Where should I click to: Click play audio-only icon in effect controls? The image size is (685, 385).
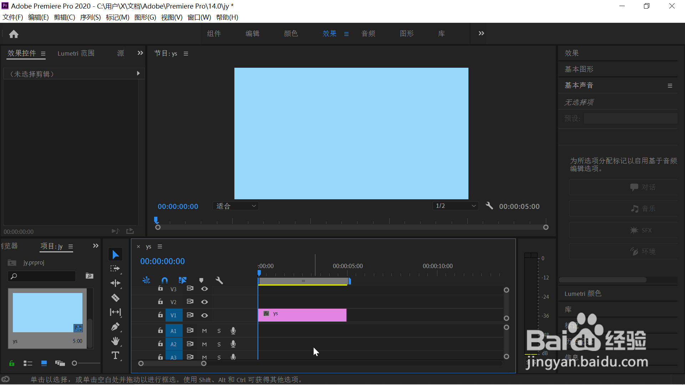click(115, 231)
